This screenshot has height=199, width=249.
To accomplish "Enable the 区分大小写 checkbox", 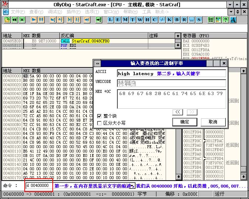I will coord(99,123).
